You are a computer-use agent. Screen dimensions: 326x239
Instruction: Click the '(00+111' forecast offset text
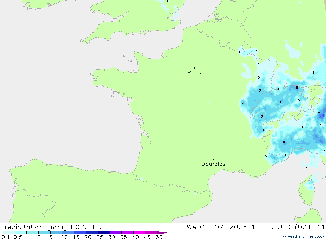point(310,227)
